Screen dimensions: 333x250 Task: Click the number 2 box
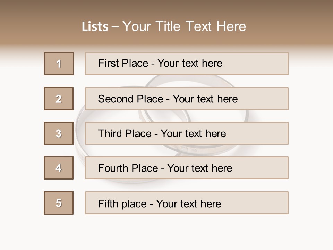pyautogui.click(x=59, y=99)
